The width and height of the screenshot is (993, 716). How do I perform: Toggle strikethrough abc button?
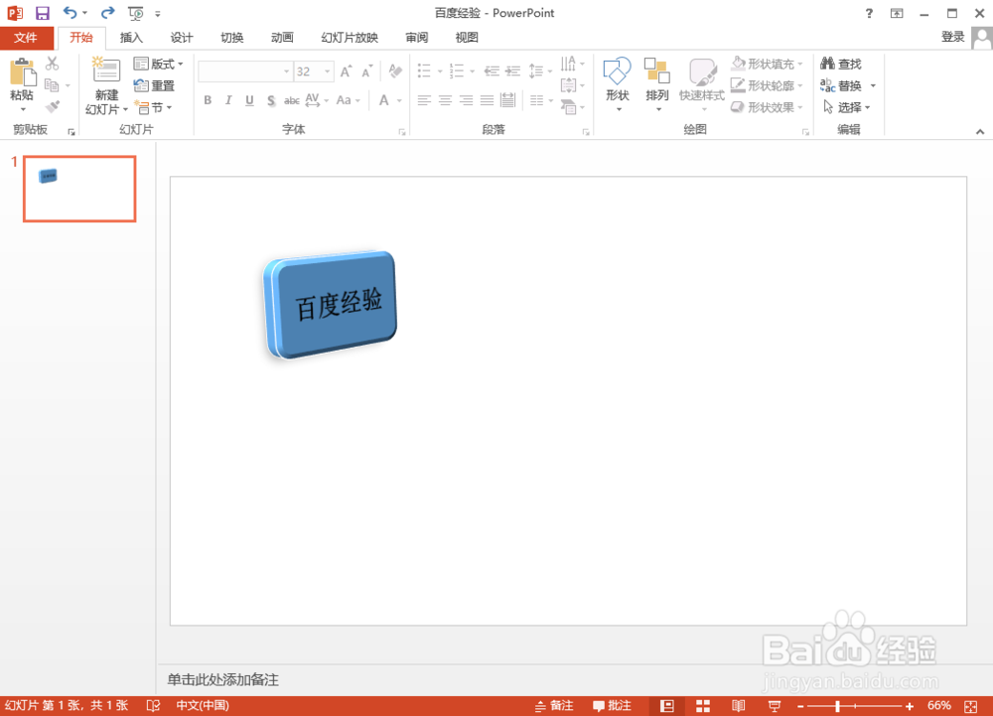291,100
